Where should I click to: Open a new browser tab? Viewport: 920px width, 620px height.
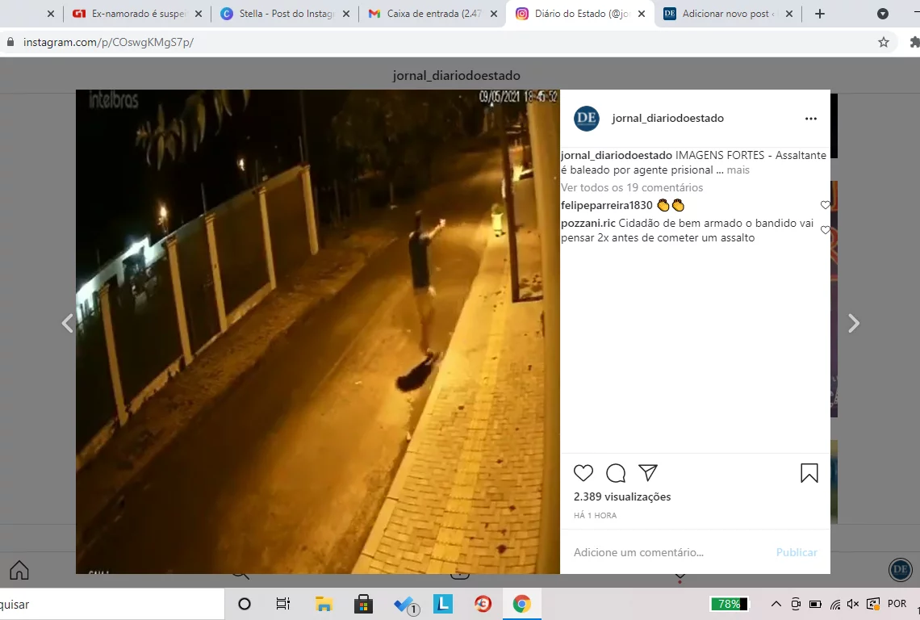coord(820,14)
